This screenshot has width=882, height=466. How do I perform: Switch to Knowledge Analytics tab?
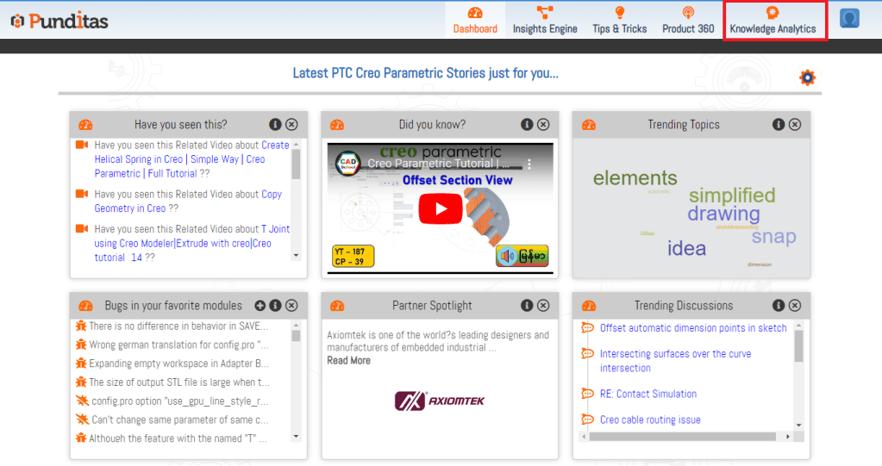[x=773, y=20]
